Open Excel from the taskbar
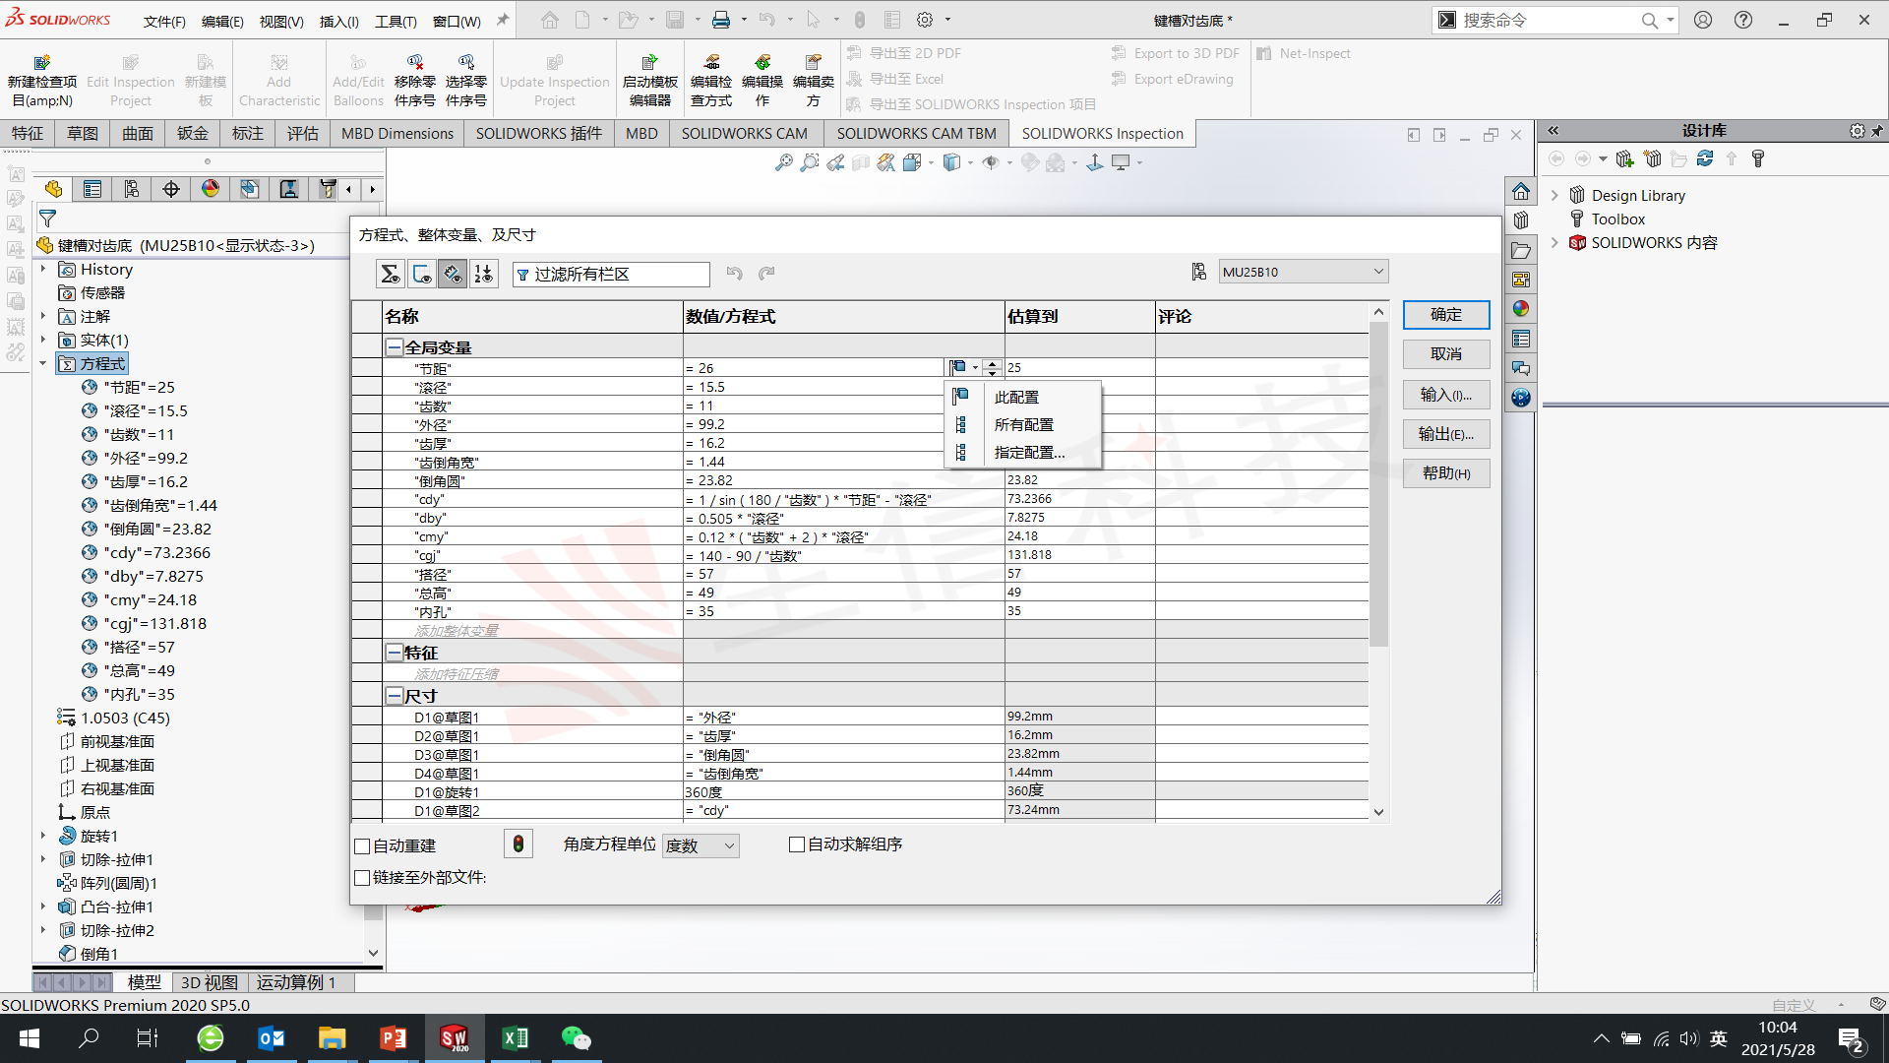The height and width of the screenshot is (1063, 1889). 515,1038
